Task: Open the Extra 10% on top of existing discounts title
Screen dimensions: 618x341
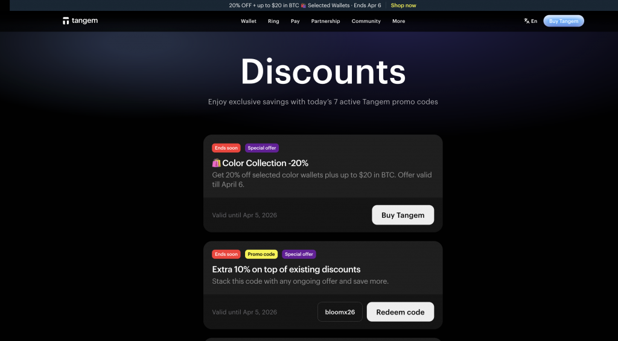Action: 286,269
